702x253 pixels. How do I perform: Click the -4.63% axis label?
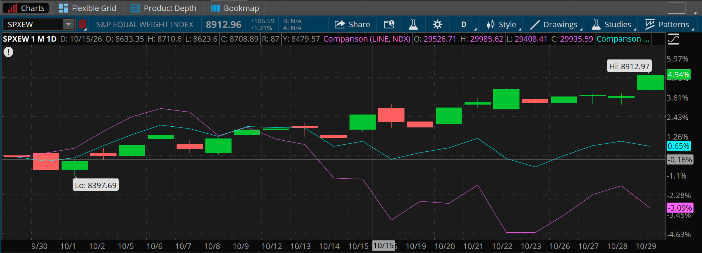[x=678, y=234]
